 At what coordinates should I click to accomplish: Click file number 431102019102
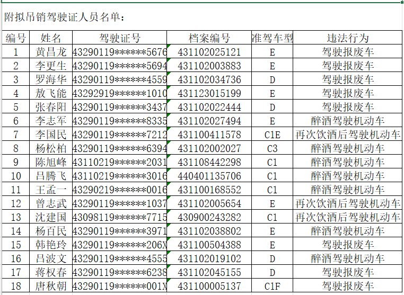(x=209, y=258)
